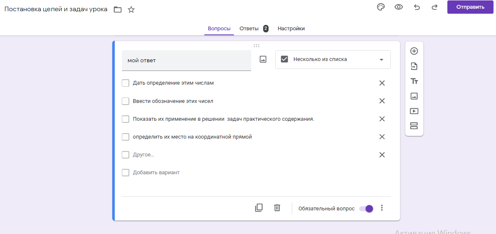Click checkbox beside 'определить их место'

tap(126, 137)
